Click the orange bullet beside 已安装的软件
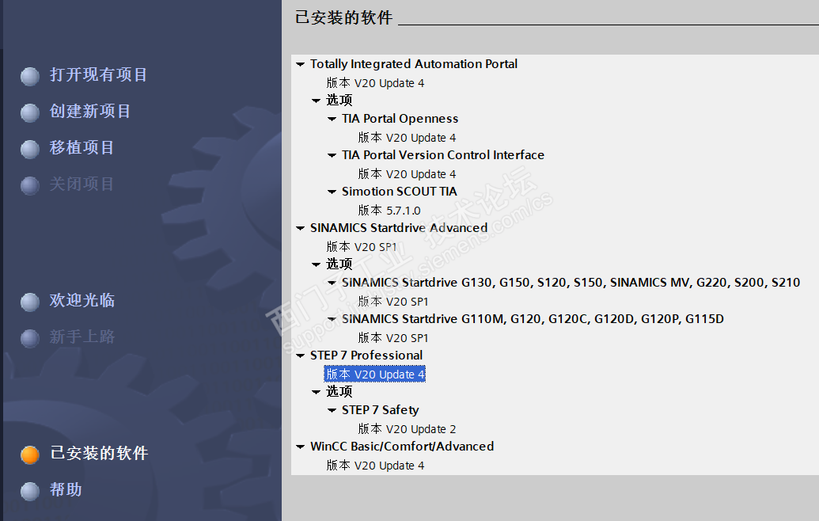This screenshot has height=521, width=819. 30,454
